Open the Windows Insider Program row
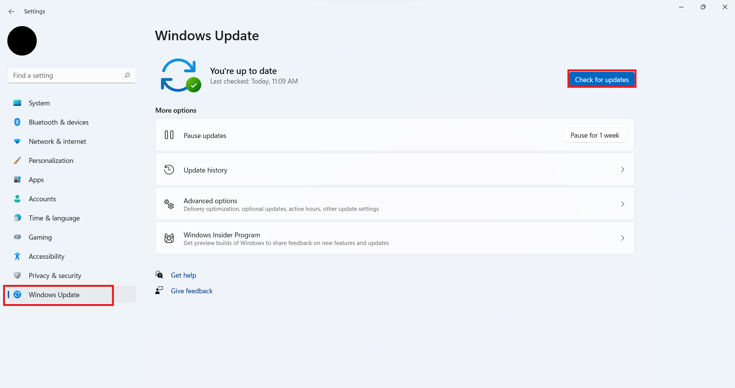 click(x=395, y=238)
